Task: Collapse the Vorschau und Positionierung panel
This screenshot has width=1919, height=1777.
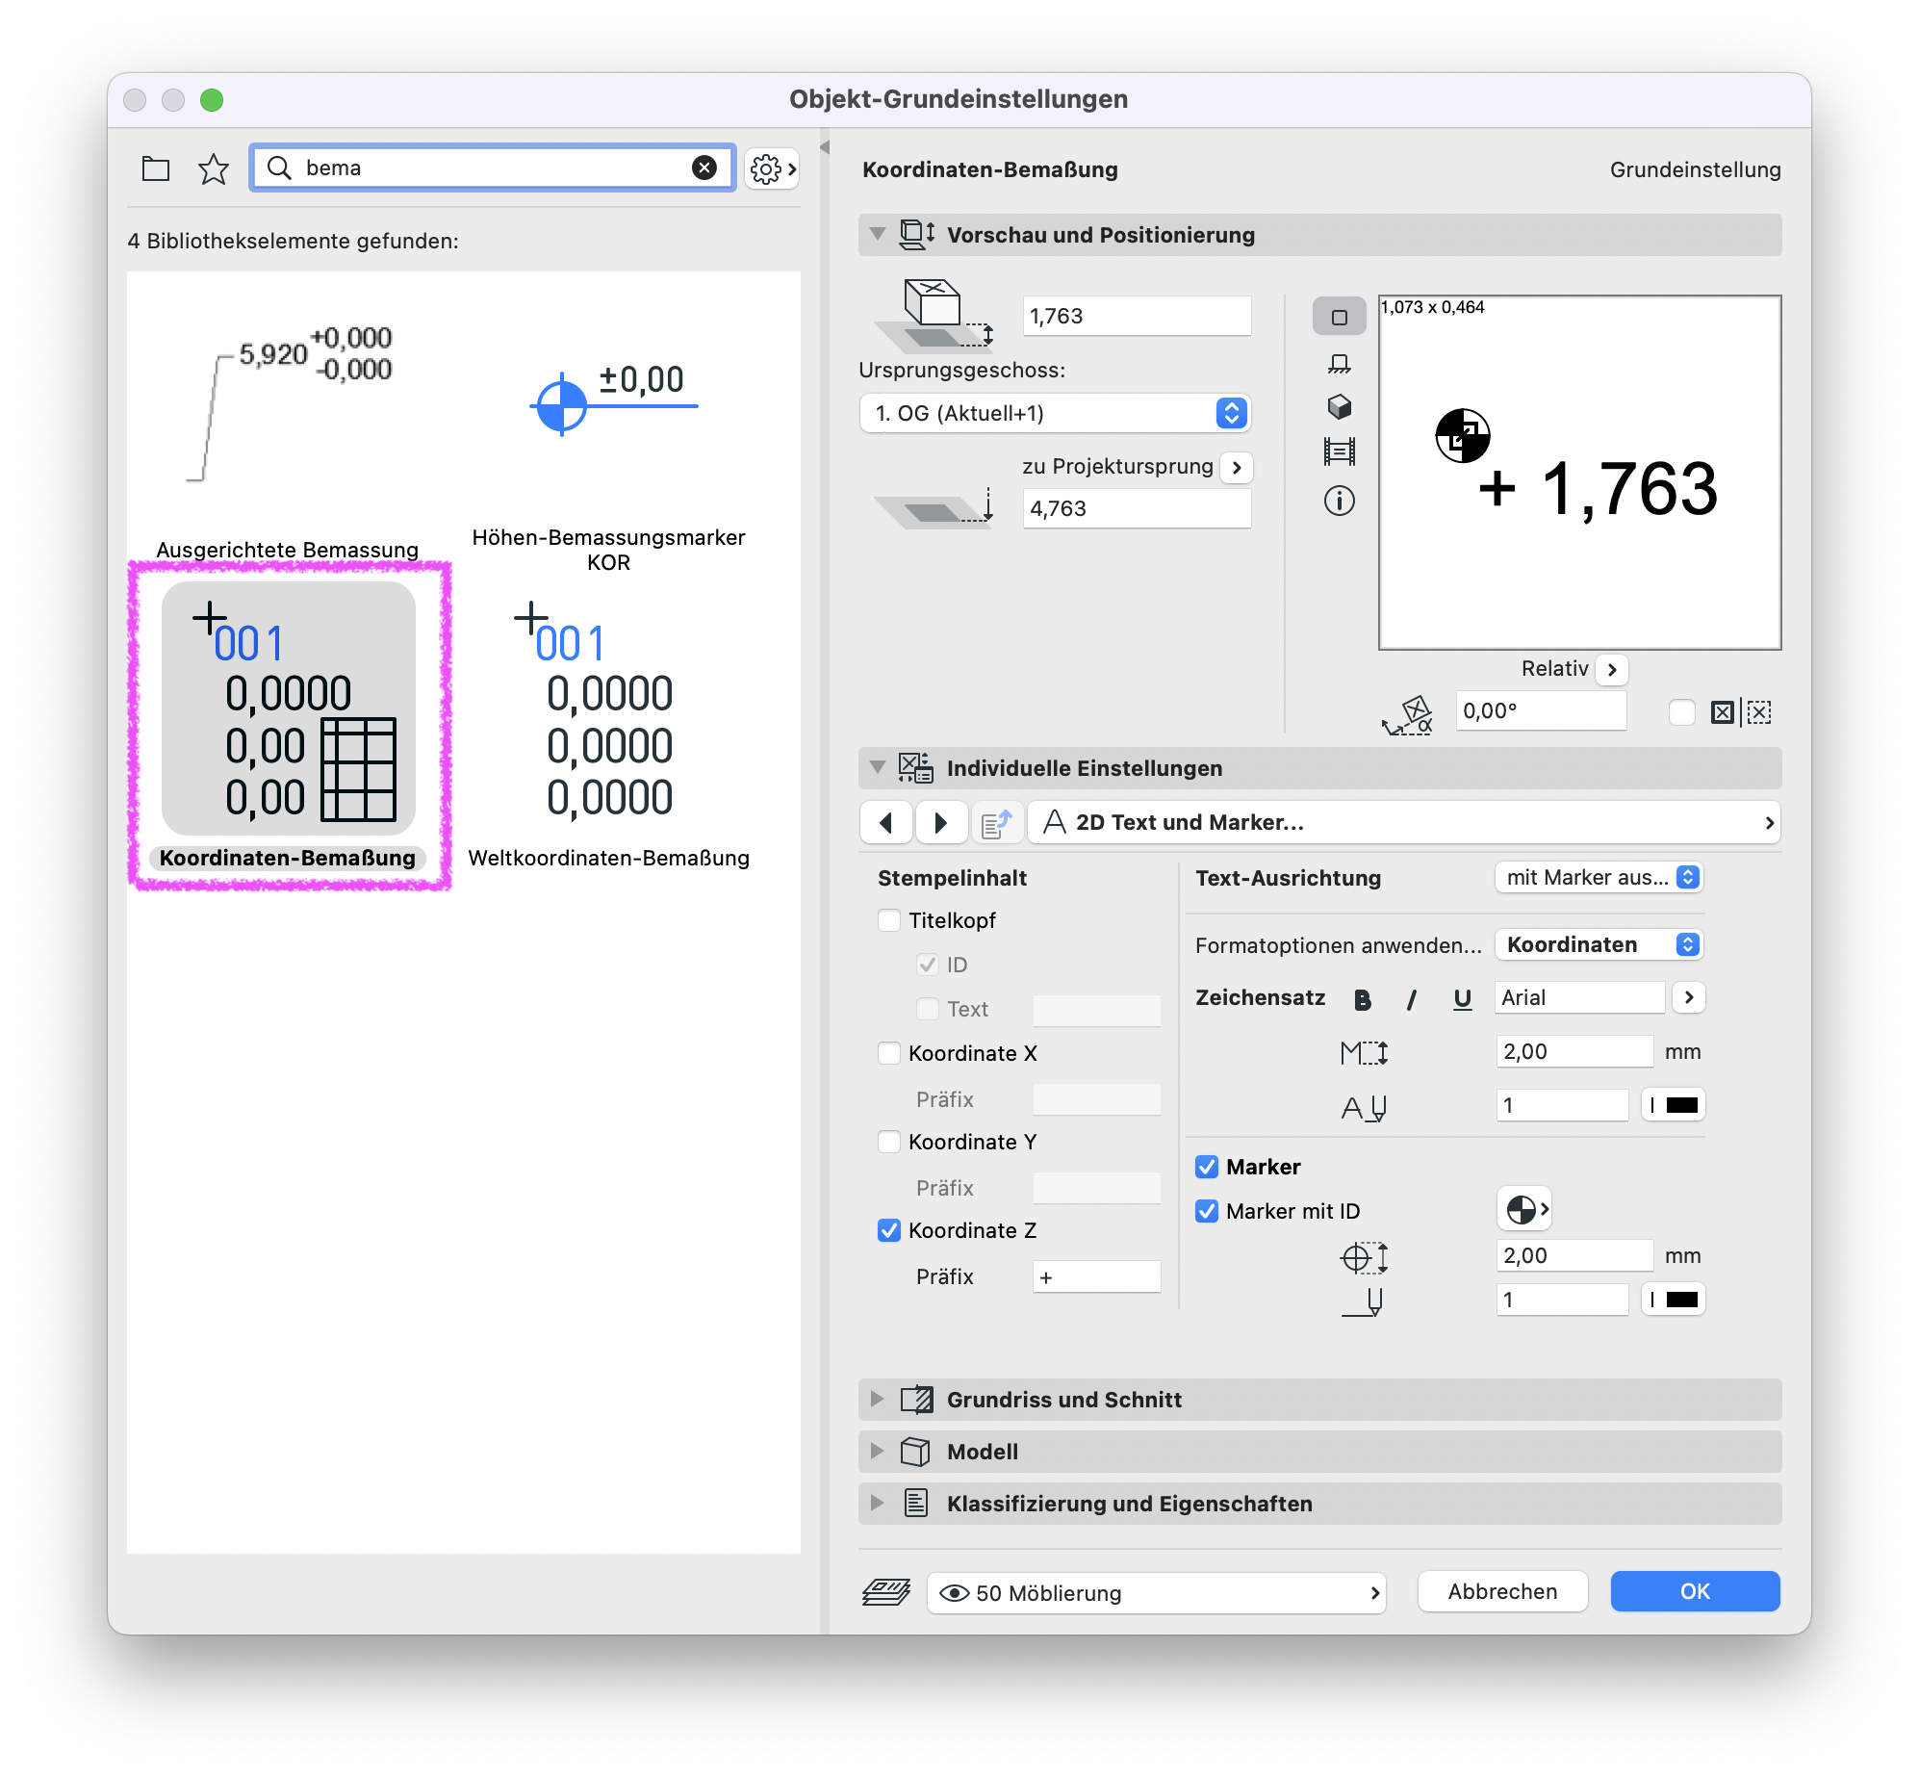Action: click(x=877, y=234)
